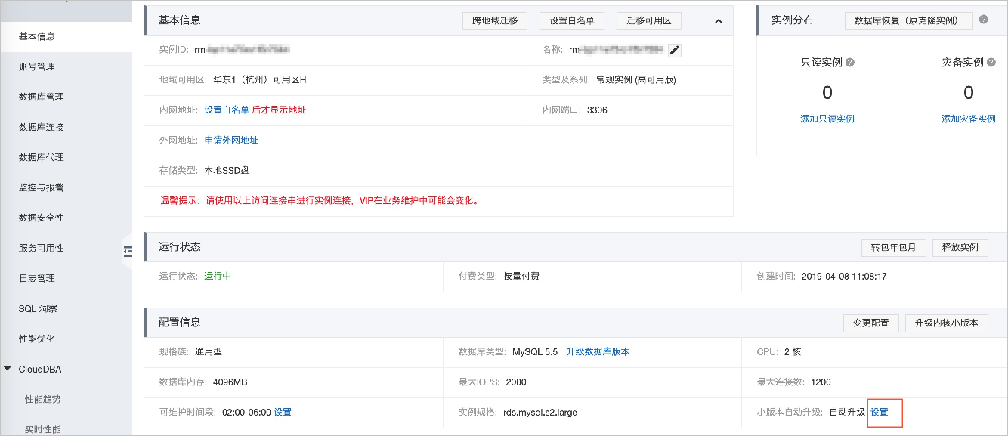1008x436 pixels.
Task: Click the 添加只读实例 link
Action: pos(827,119)
